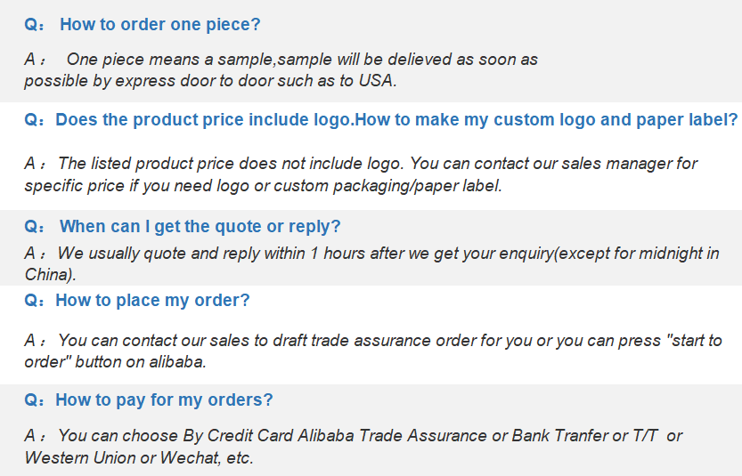Viewport: 742px width, 476px height.
Task: Click "When can I get the quote or reply?"
Action: 200,227
